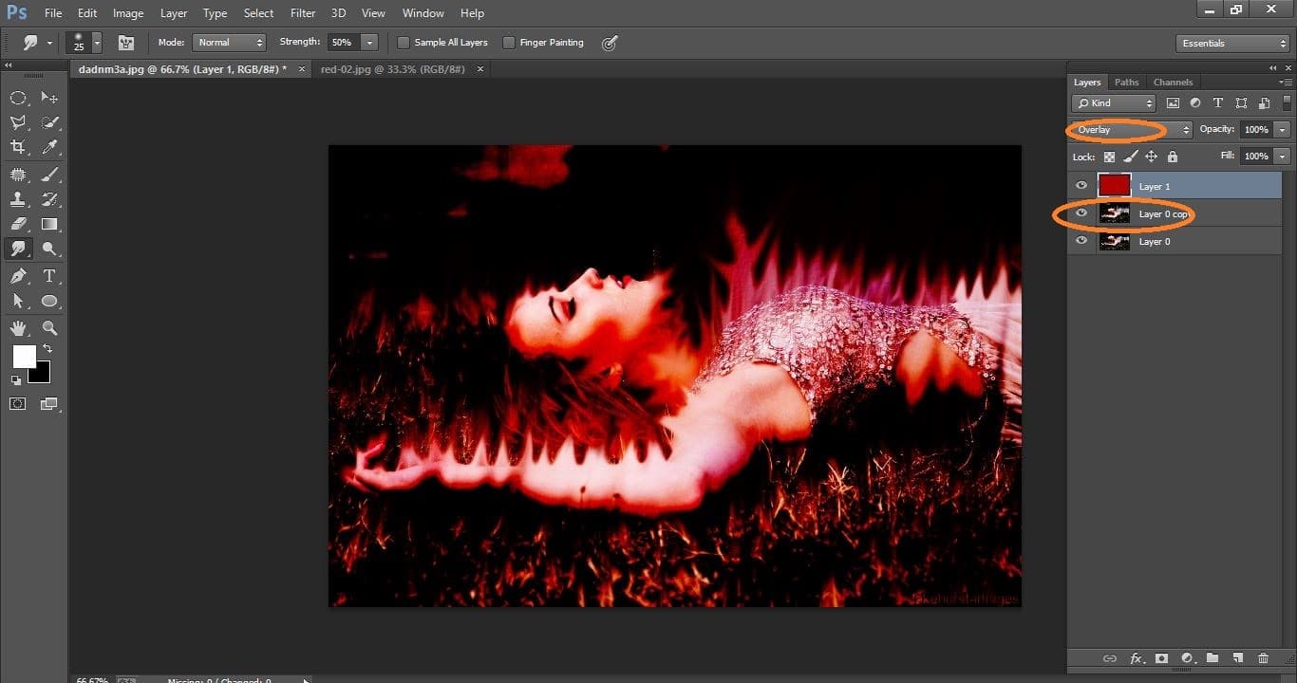Viewport: 1297px width, 683px height.
Task: Choose the Clone Stamp tool
Action: click(x=18, y=199)
